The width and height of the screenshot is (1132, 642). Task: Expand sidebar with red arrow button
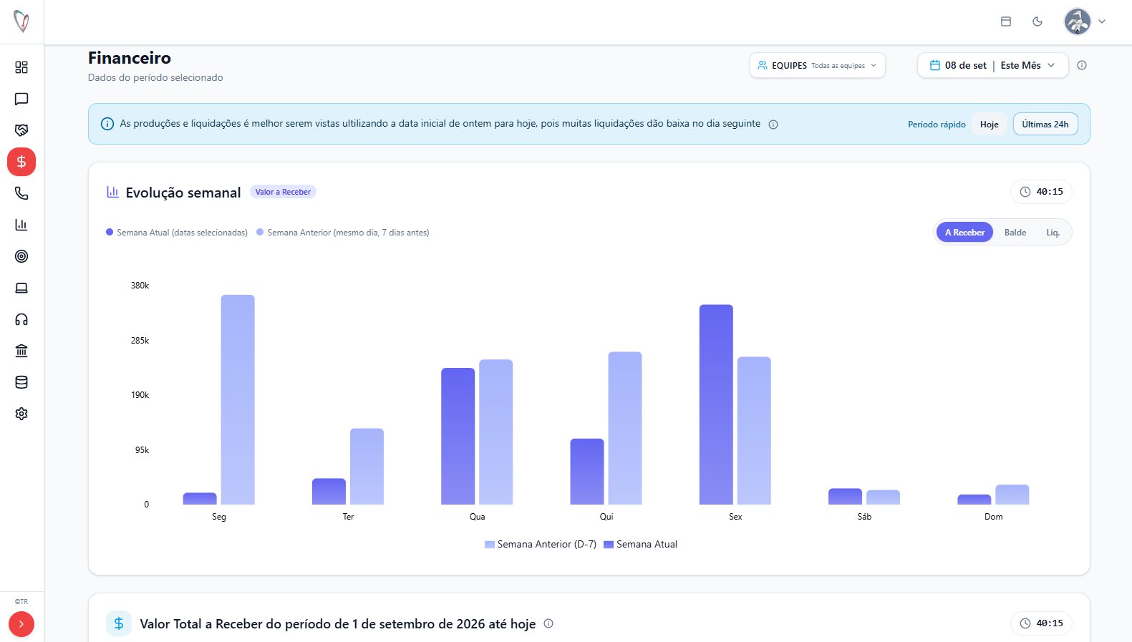(21, 624)
